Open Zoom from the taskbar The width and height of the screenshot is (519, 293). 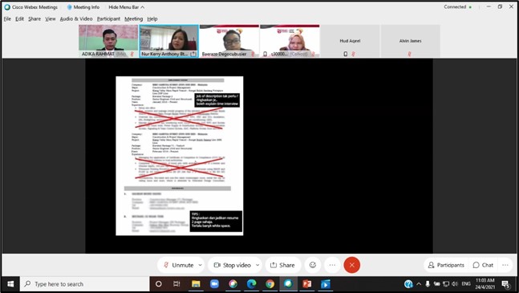pyautogui.click(x=214, y=284)
